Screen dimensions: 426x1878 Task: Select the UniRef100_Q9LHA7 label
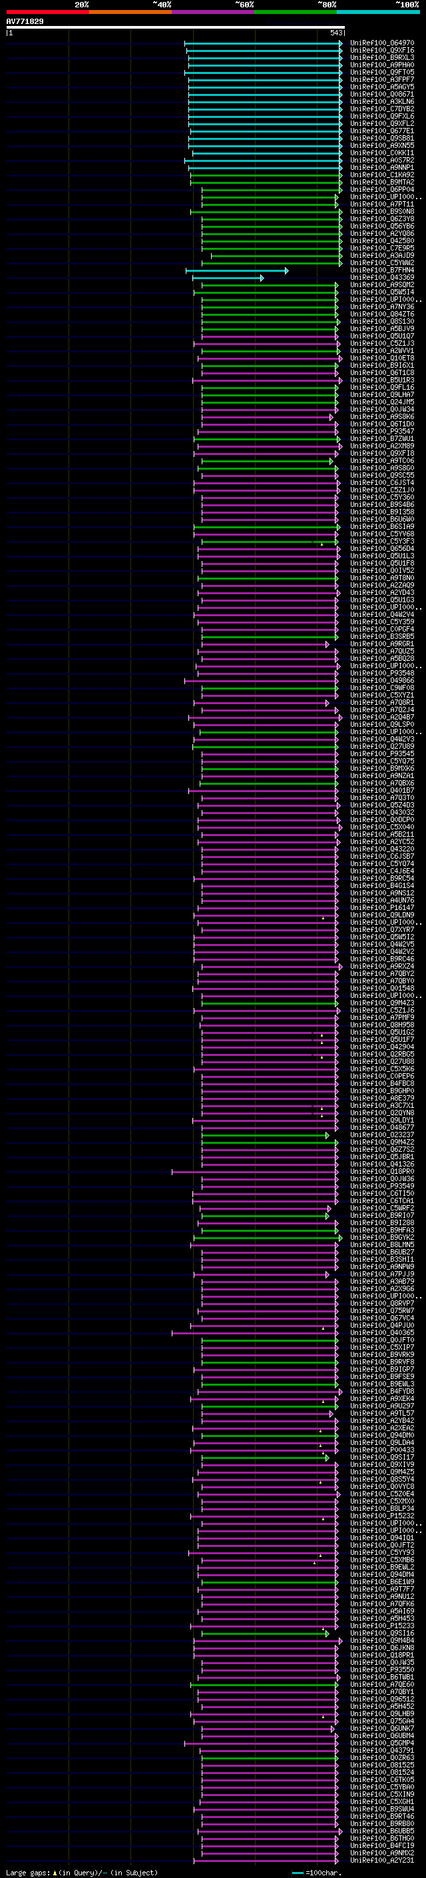pos(382,394)
